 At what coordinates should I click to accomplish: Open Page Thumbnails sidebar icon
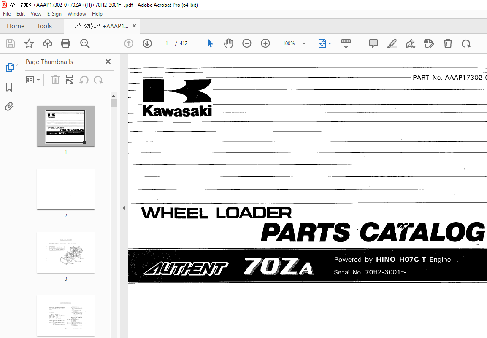10,67
